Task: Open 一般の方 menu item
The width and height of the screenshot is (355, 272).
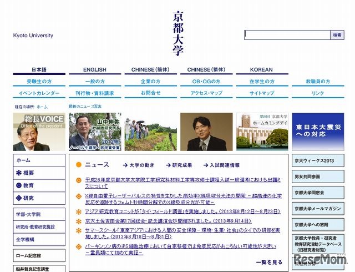Action: click(x=95, y=82)
